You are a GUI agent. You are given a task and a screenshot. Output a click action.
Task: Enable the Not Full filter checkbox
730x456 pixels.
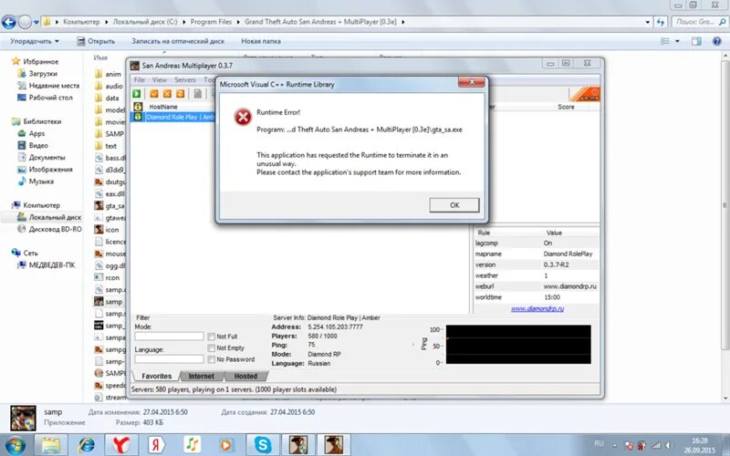tap(212, 337)
